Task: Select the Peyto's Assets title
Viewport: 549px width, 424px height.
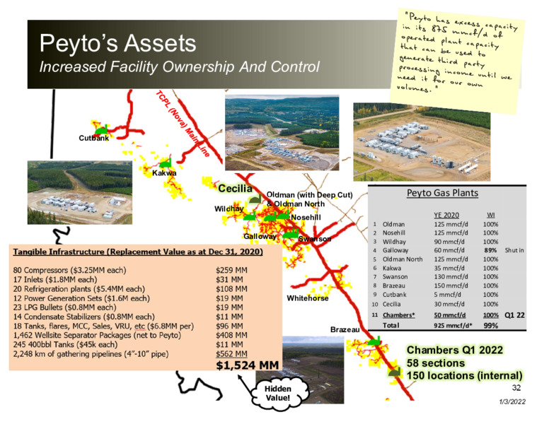Action: click(x=117, y=43)
